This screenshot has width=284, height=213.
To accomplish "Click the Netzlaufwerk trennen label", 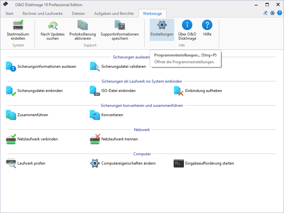I will pyautogui.click(x=119, y=139).
